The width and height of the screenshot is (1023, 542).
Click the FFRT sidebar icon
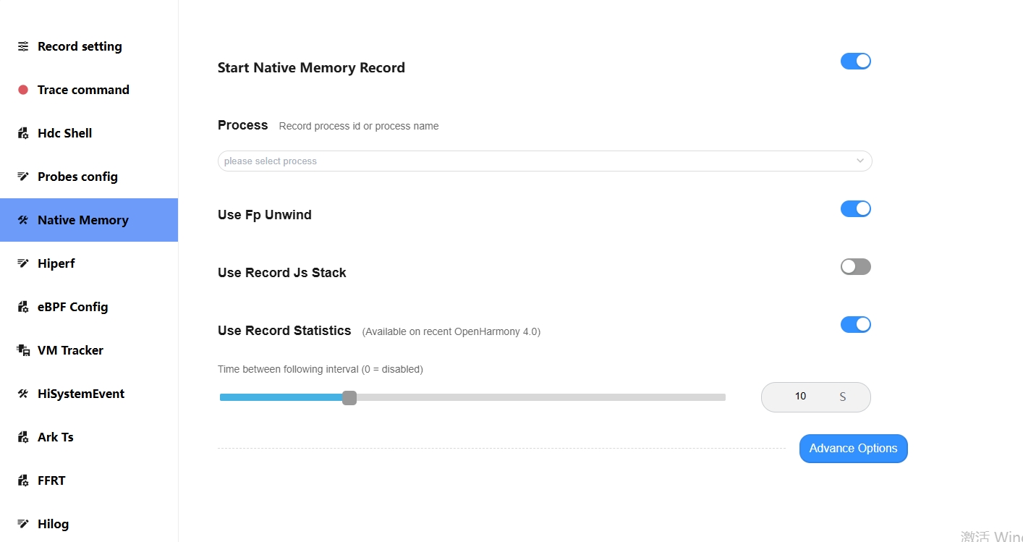[x=23, y=480]
